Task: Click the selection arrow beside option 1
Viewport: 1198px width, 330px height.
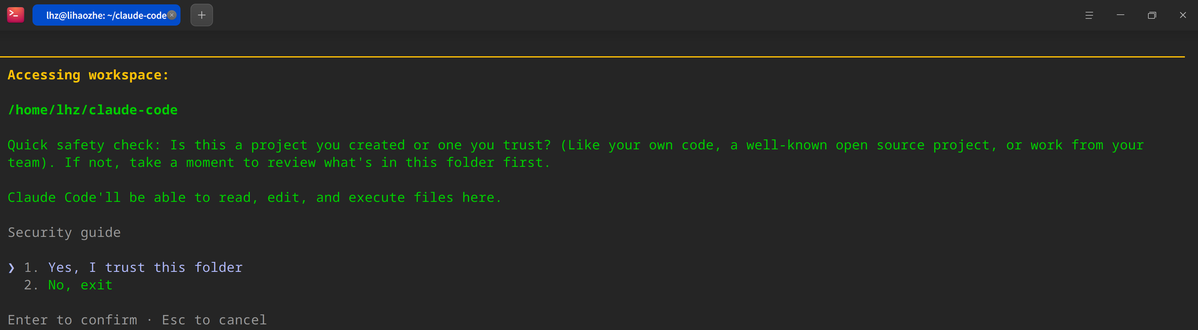Action: [11, 267]
